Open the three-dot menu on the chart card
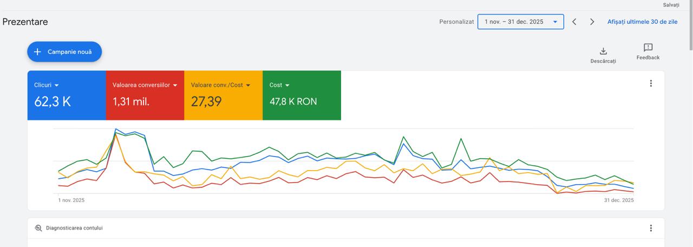The image size is (693, 247). [651, 83]
